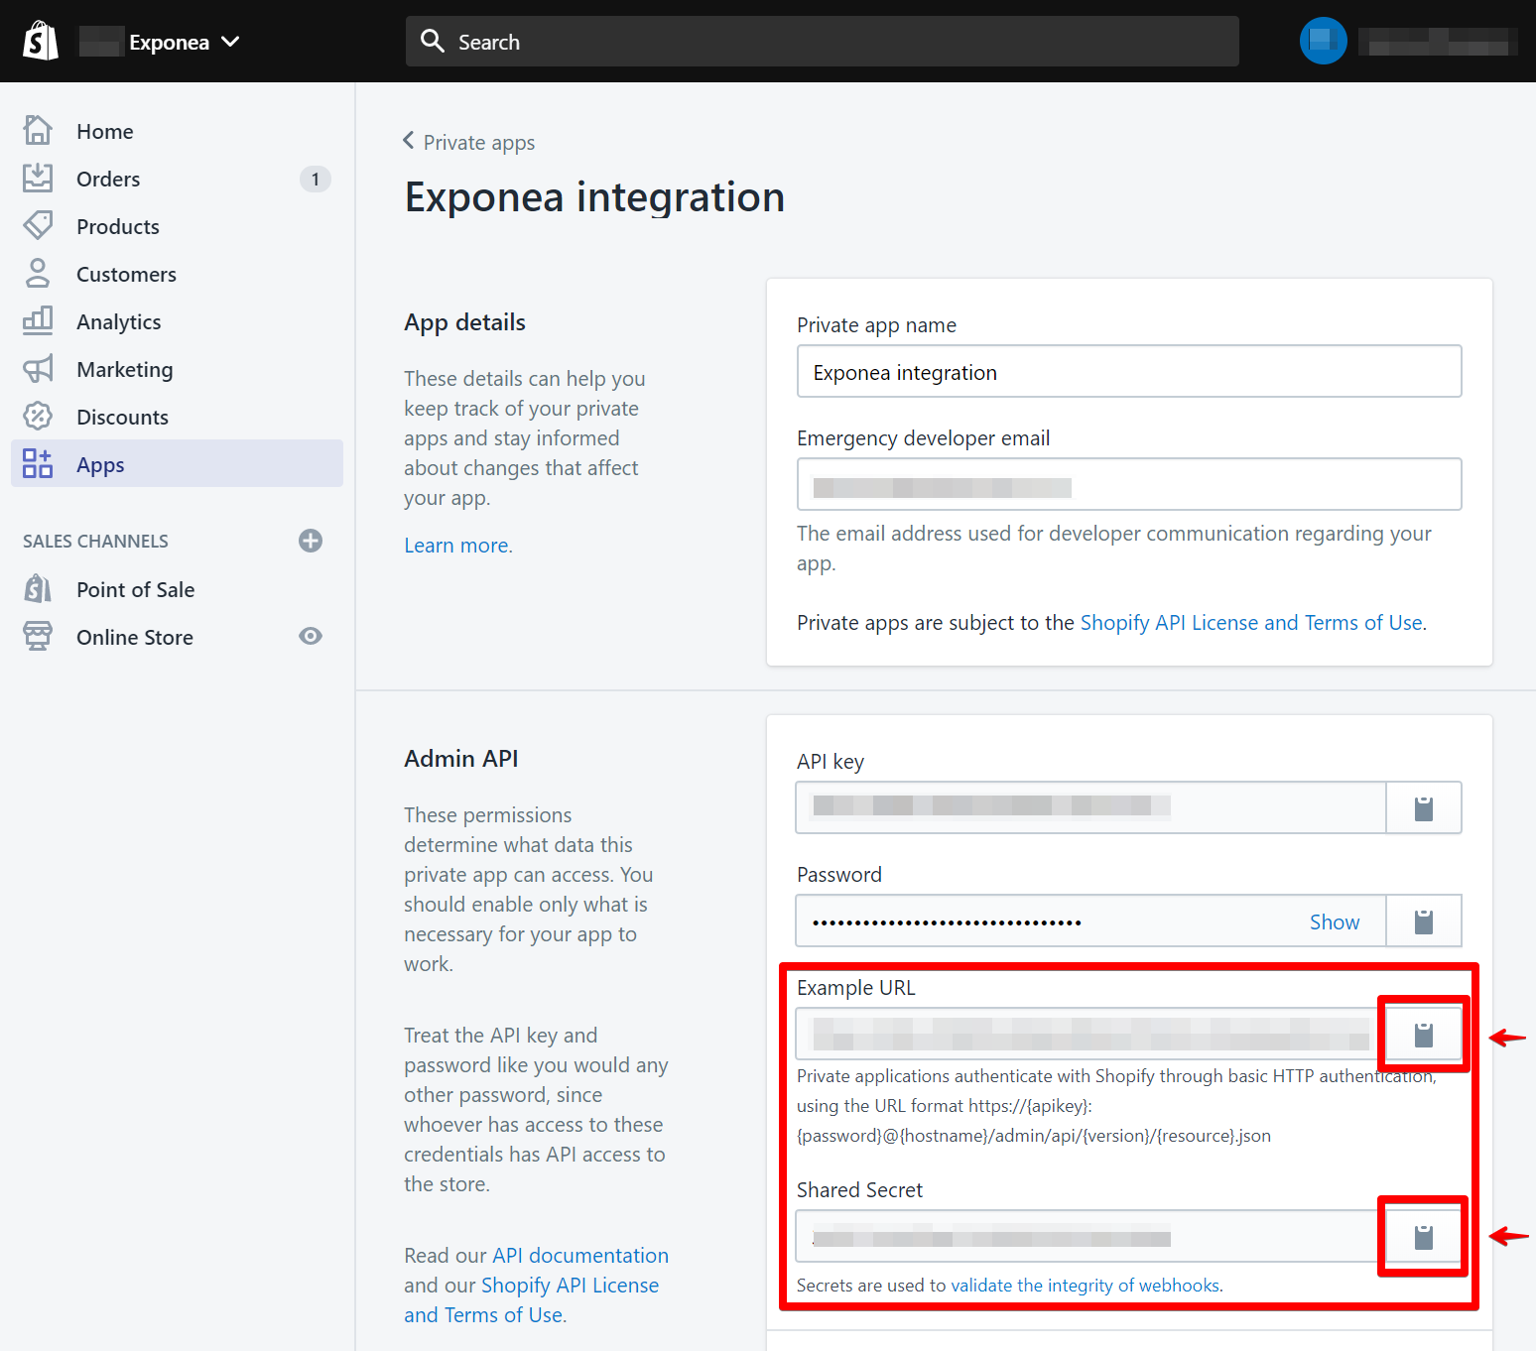1536x1351 pixels.
Task: Open the Learn more link
Action: [x=458, y=546]
